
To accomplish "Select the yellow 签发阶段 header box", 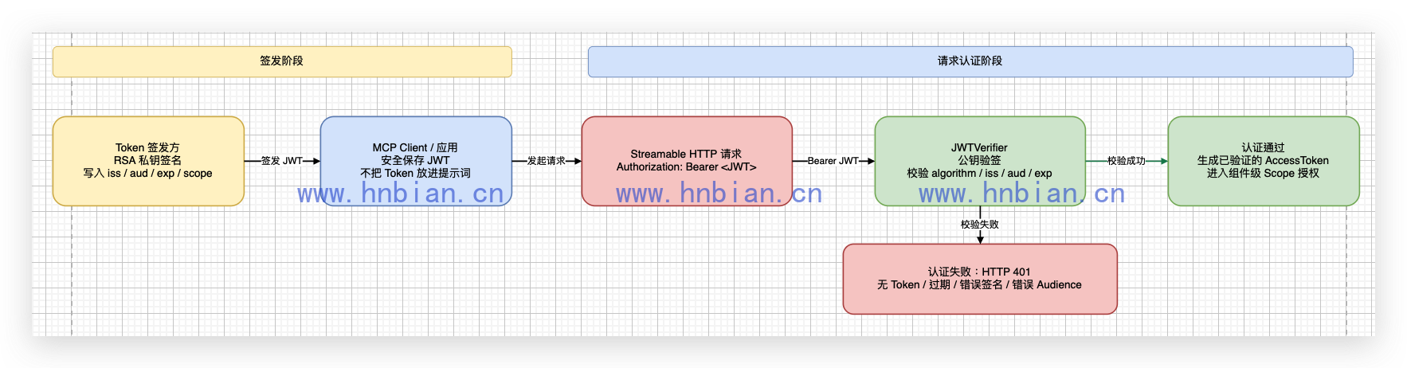I will 282,61.
